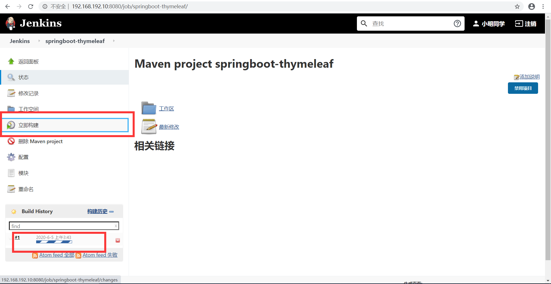Open the 2020-6-5 上午3:43 build timestamp
The image size is (551, 284).
tap(53, 238)
